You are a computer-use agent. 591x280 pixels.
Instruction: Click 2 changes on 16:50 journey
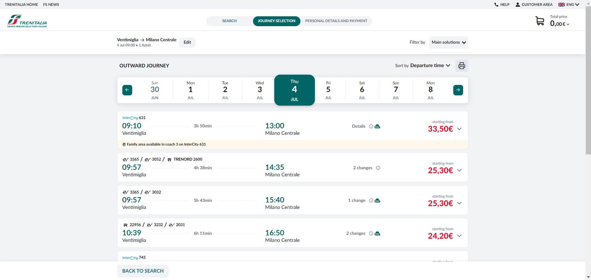356,234
